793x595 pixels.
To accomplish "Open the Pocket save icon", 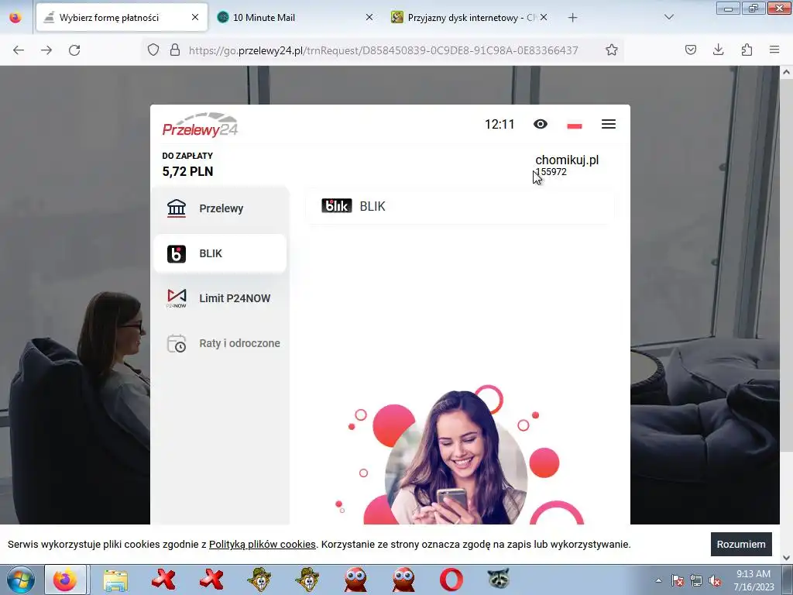I will click(690, 50).
